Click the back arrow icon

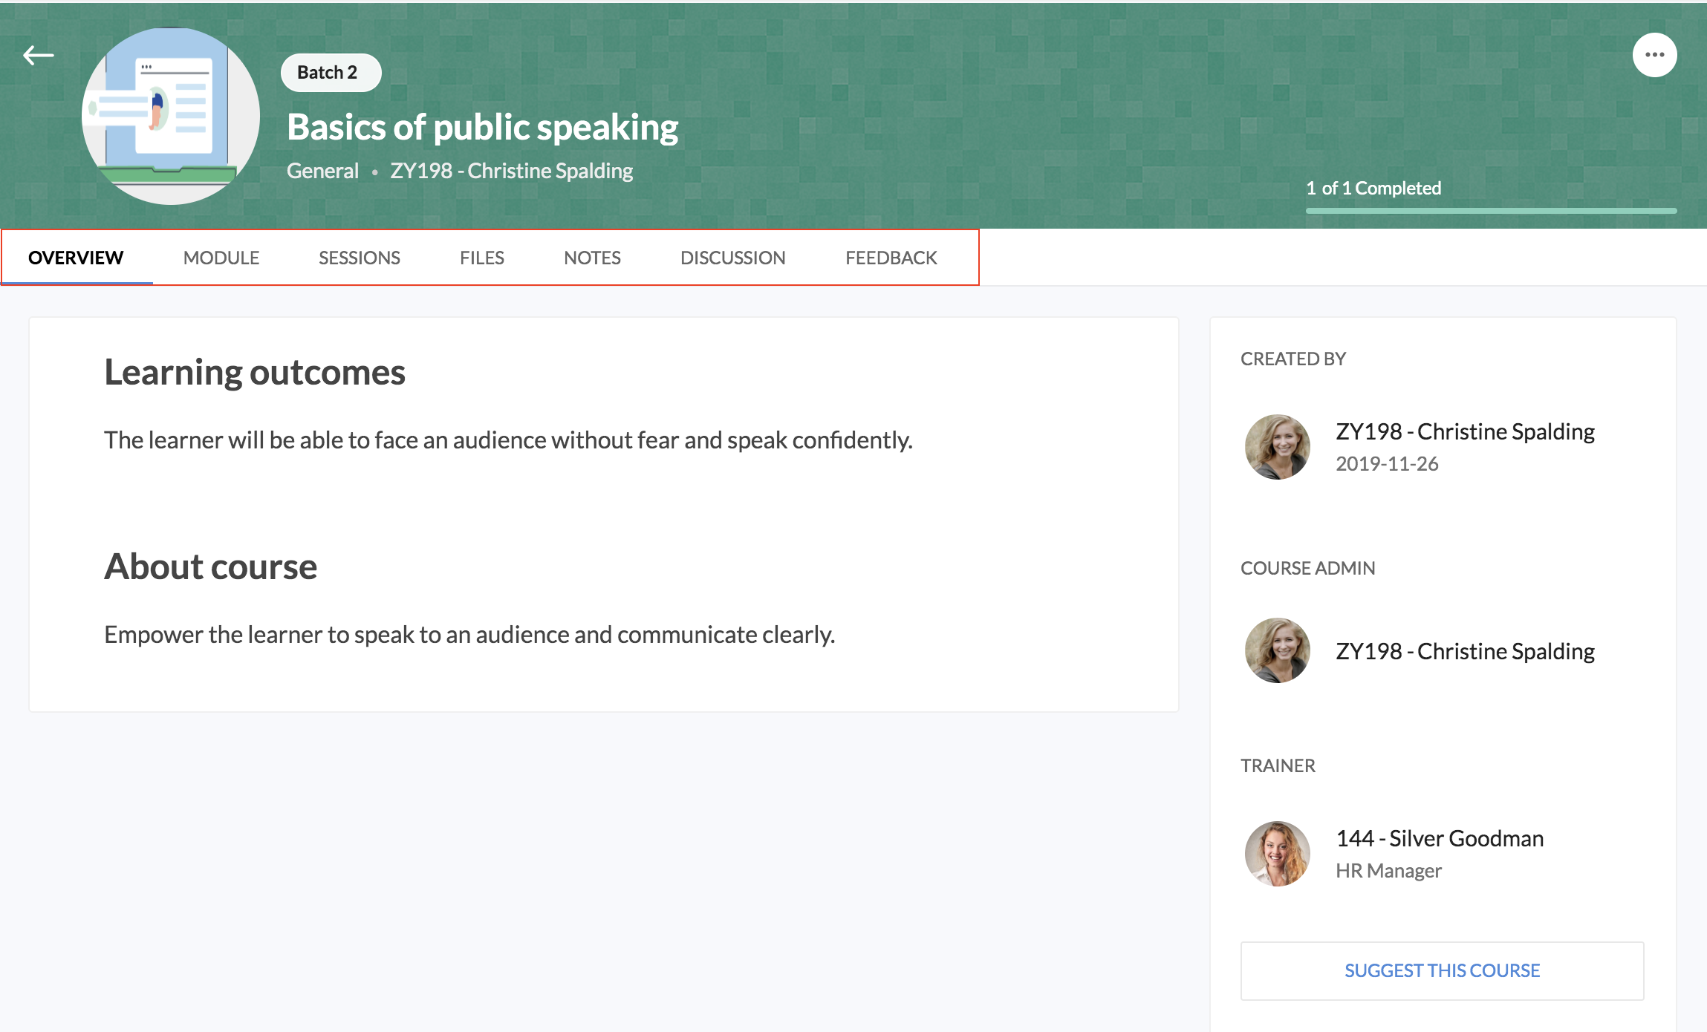[x=39, y=55]
